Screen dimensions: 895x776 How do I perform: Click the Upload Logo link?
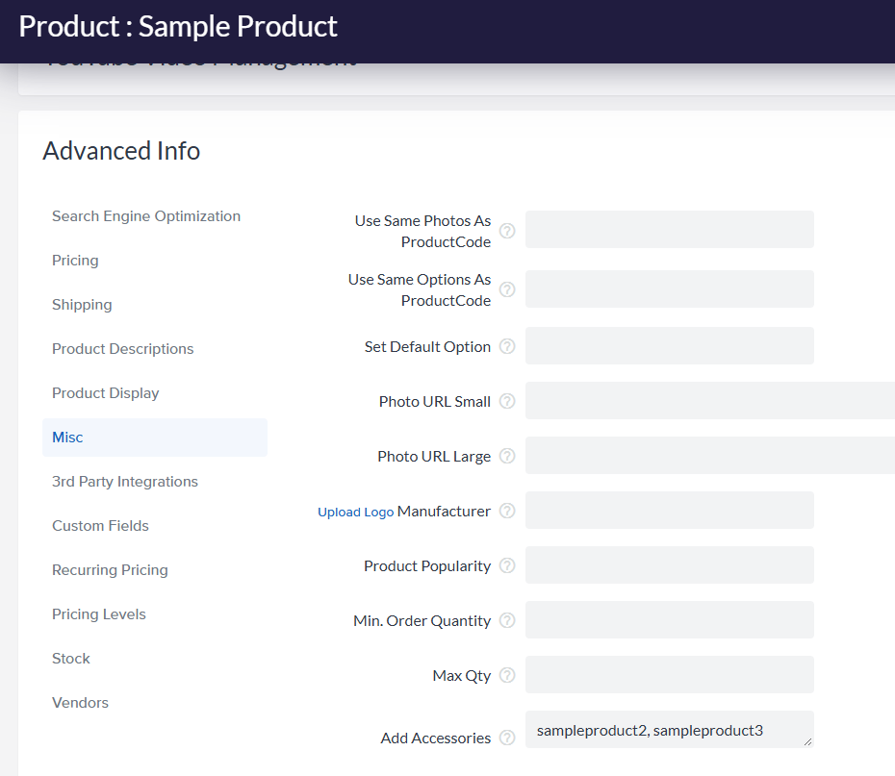(355, 511)
